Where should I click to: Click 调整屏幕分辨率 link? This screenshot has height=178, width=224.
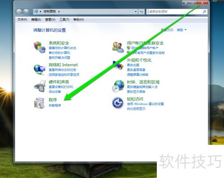(138, 74)
